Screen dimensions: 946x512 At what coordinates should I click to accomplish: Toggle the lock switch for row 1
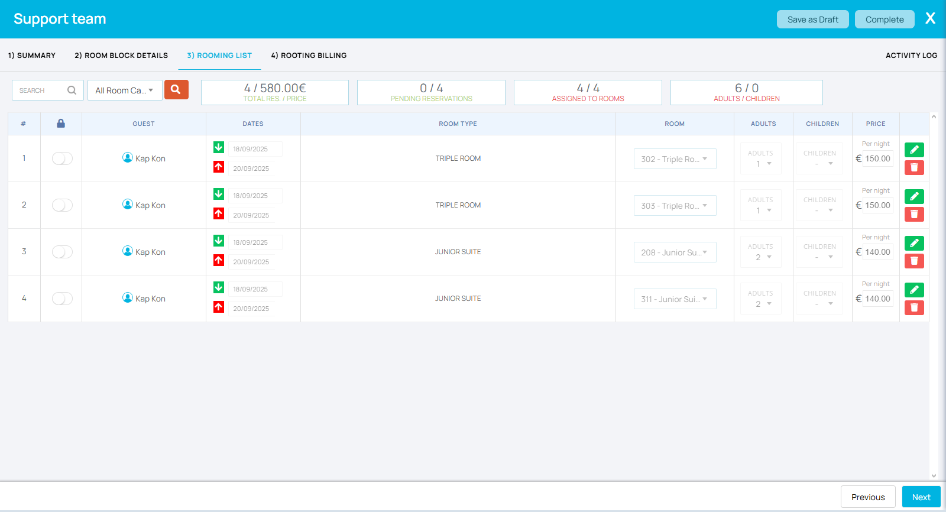(62, 158)
